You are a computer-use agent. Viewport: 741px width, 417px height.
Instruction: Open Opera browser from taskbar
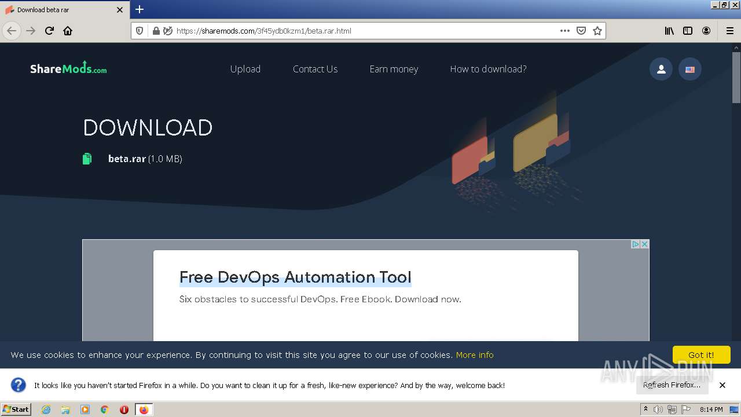point(124,409)
